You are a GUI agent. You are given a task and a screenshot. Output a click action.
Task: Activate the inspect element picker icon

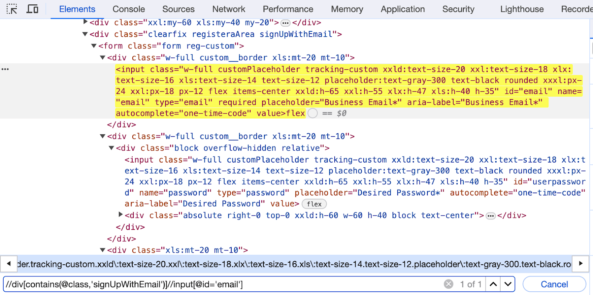point(11,9)
